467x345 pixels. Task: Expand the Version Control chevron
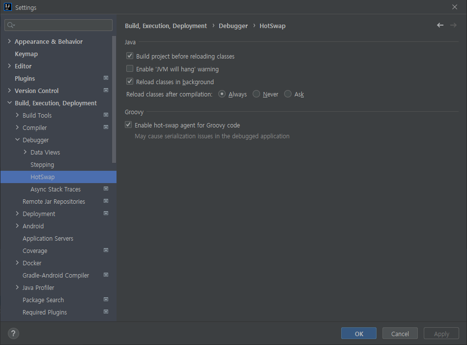click(x=9, y=91)
